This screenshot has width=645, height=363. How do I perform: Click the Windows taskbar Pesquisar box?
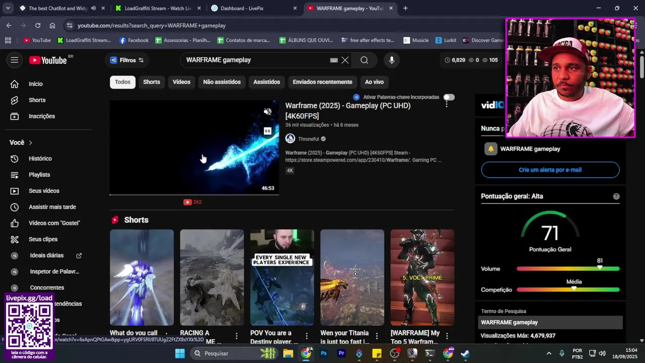[234, 353]
